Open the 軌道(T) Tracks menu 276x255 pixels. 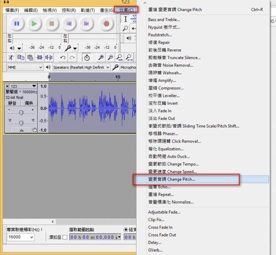tap(88, 10)
